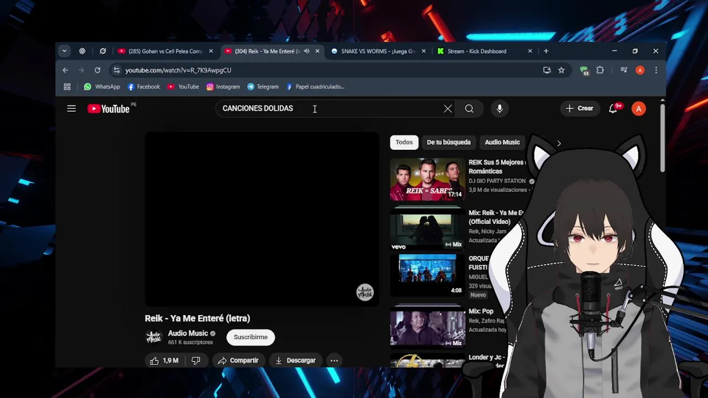Viewport: 708px width, 398px height.
Task: Open more actions three-dot menu below video
Action: click(x=334, y=360)
